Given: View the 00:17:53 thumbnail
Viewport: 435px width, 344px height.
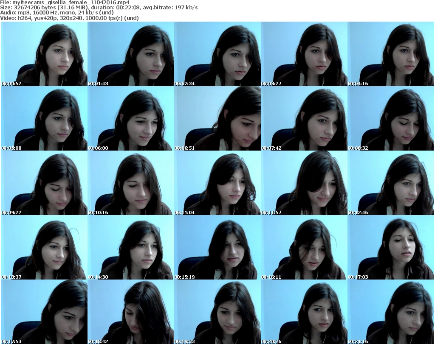Looking at the screenshot, I should tap(44, 312).
